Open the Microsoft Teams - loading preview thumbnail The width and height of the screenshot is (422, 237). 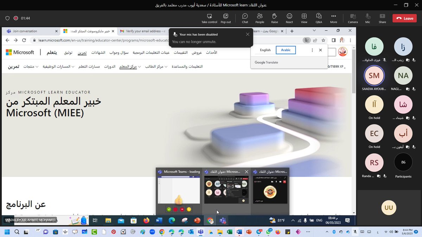tap(179, 190)
